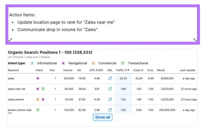Image resolution: width=204 pixels, height=132 pixels.
Task: Click the Result column header
Action: coord(161,70)
